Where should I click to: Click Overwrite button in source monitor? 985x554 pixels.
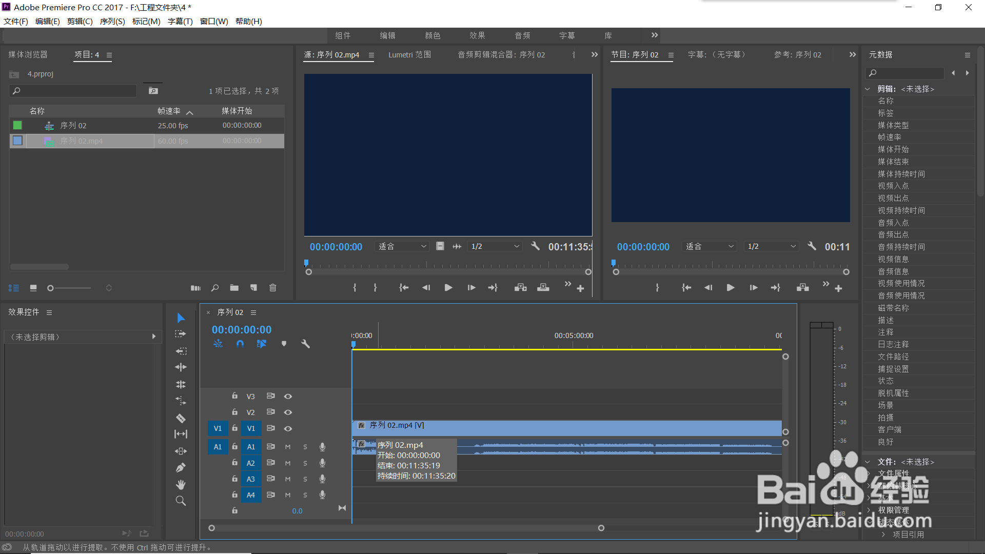[x=543, y=288]
